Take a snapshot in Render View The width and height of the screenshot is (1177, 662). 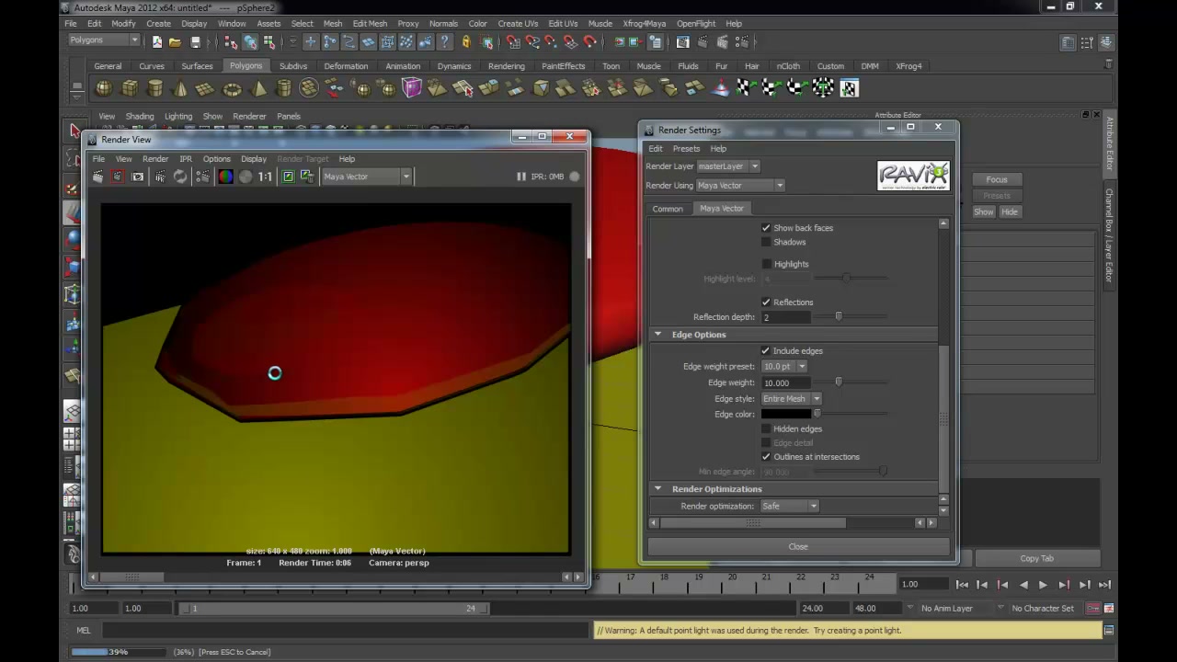[x=138, y=177]
